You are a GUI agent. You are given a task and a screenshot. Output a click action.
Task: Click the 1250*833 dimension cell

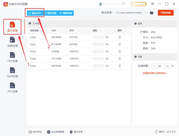coord(74,51)
